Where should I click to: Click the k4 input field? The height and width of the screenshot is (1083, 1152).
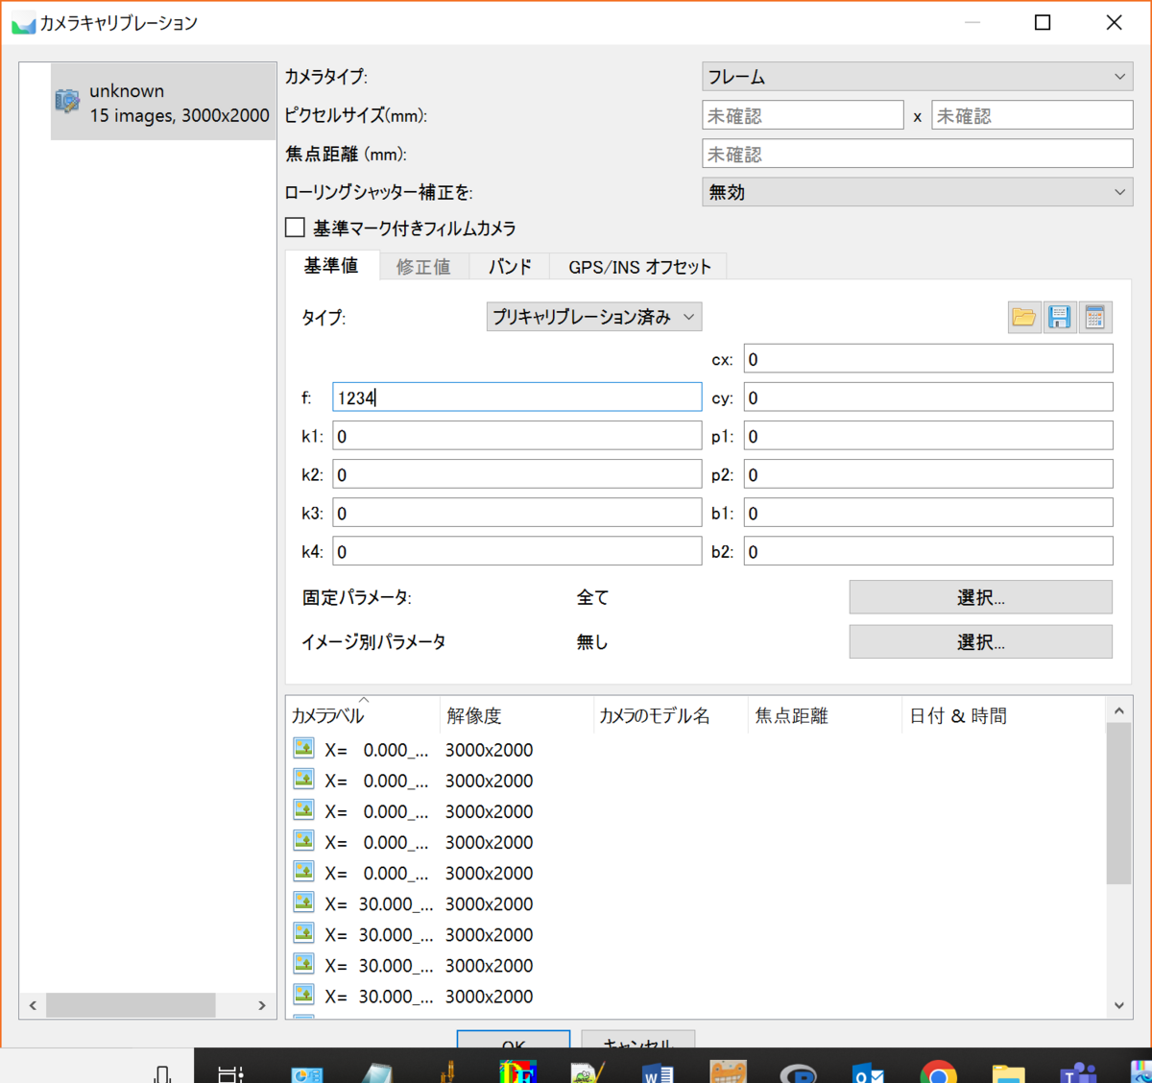[x=516, y=551]
